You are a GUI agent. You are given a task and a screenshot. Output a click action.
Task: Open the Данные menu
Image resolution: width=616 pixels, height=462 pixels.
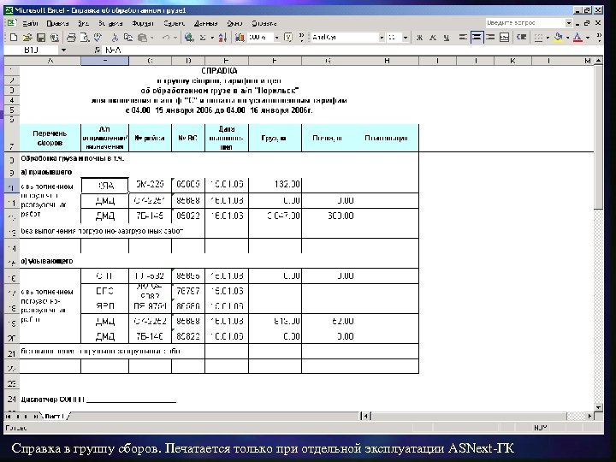coord(205,23)
